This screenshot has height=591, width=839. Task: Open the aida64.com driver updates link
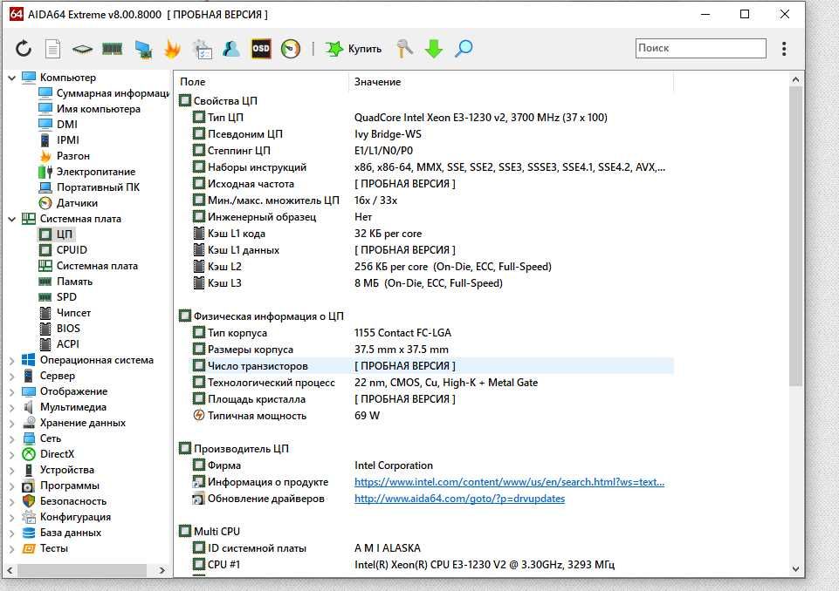[x=459, y=499]
